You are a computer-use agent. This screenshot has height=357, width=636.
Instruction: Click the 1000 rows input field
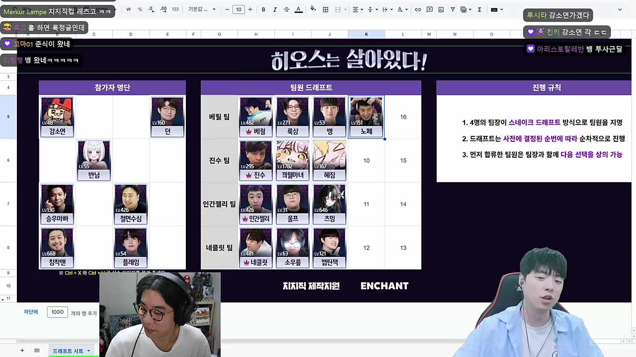pyautogui.click(x=58, y=312)
